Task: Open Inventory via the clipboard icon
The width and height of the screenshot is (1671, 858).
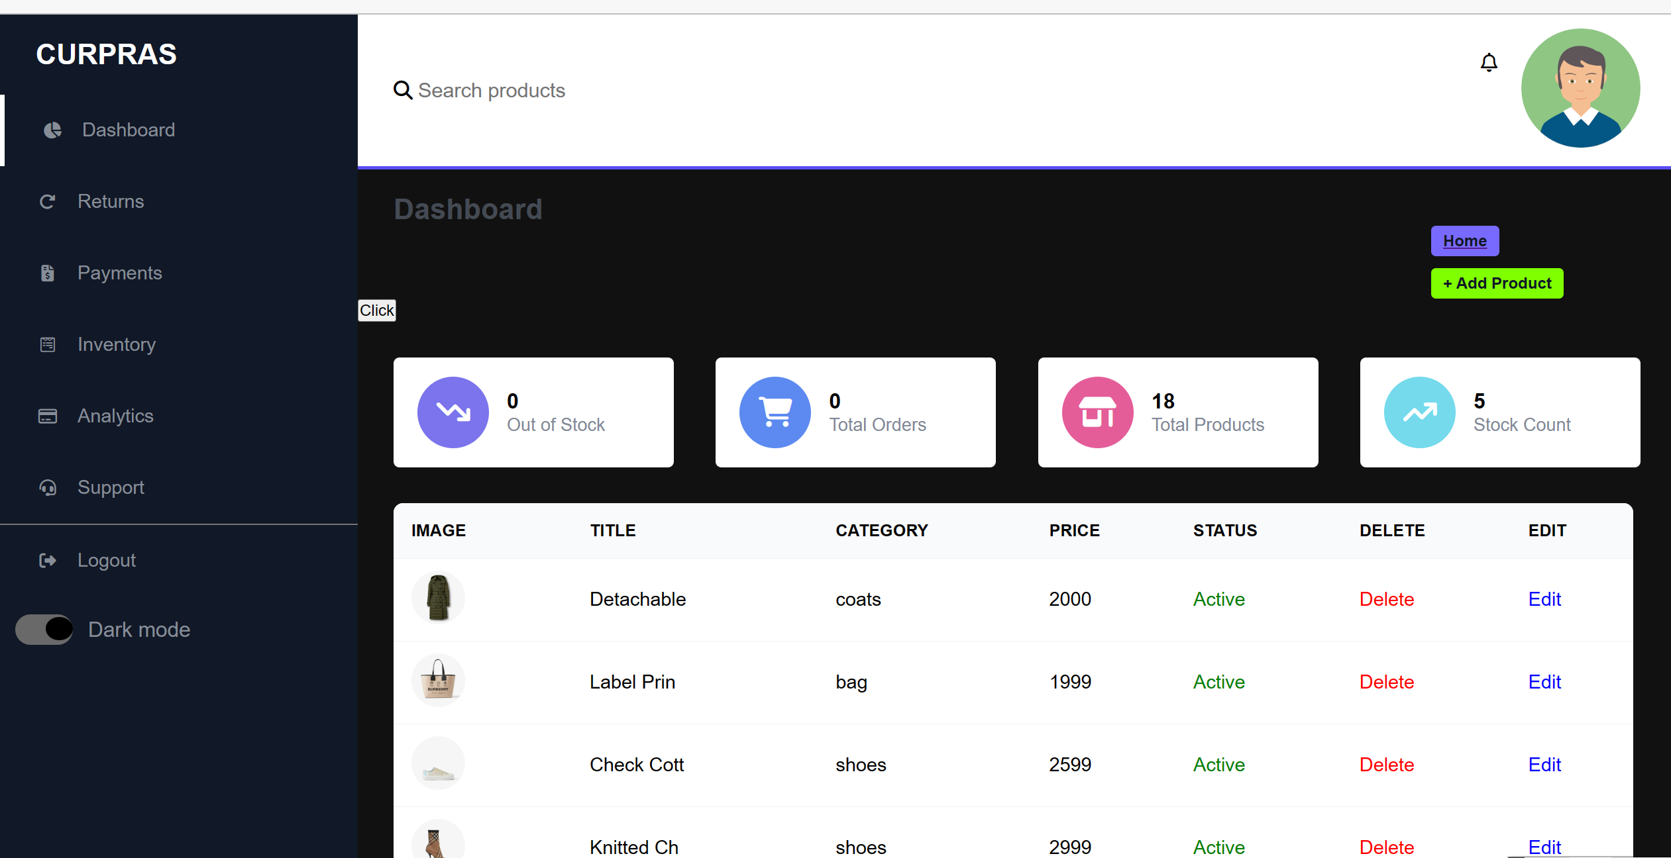Action: coord(47,344)
